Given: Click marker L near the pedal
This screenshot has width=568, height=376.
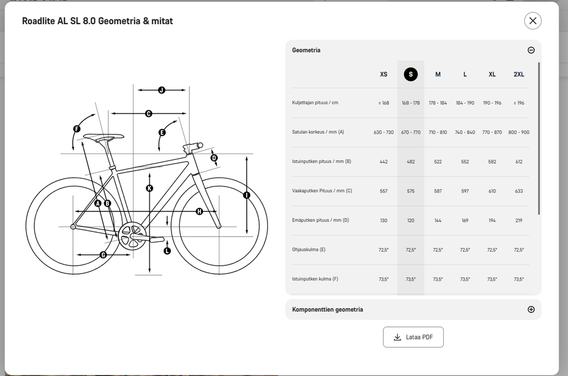Looking at the screenshot, I should 167,251.
